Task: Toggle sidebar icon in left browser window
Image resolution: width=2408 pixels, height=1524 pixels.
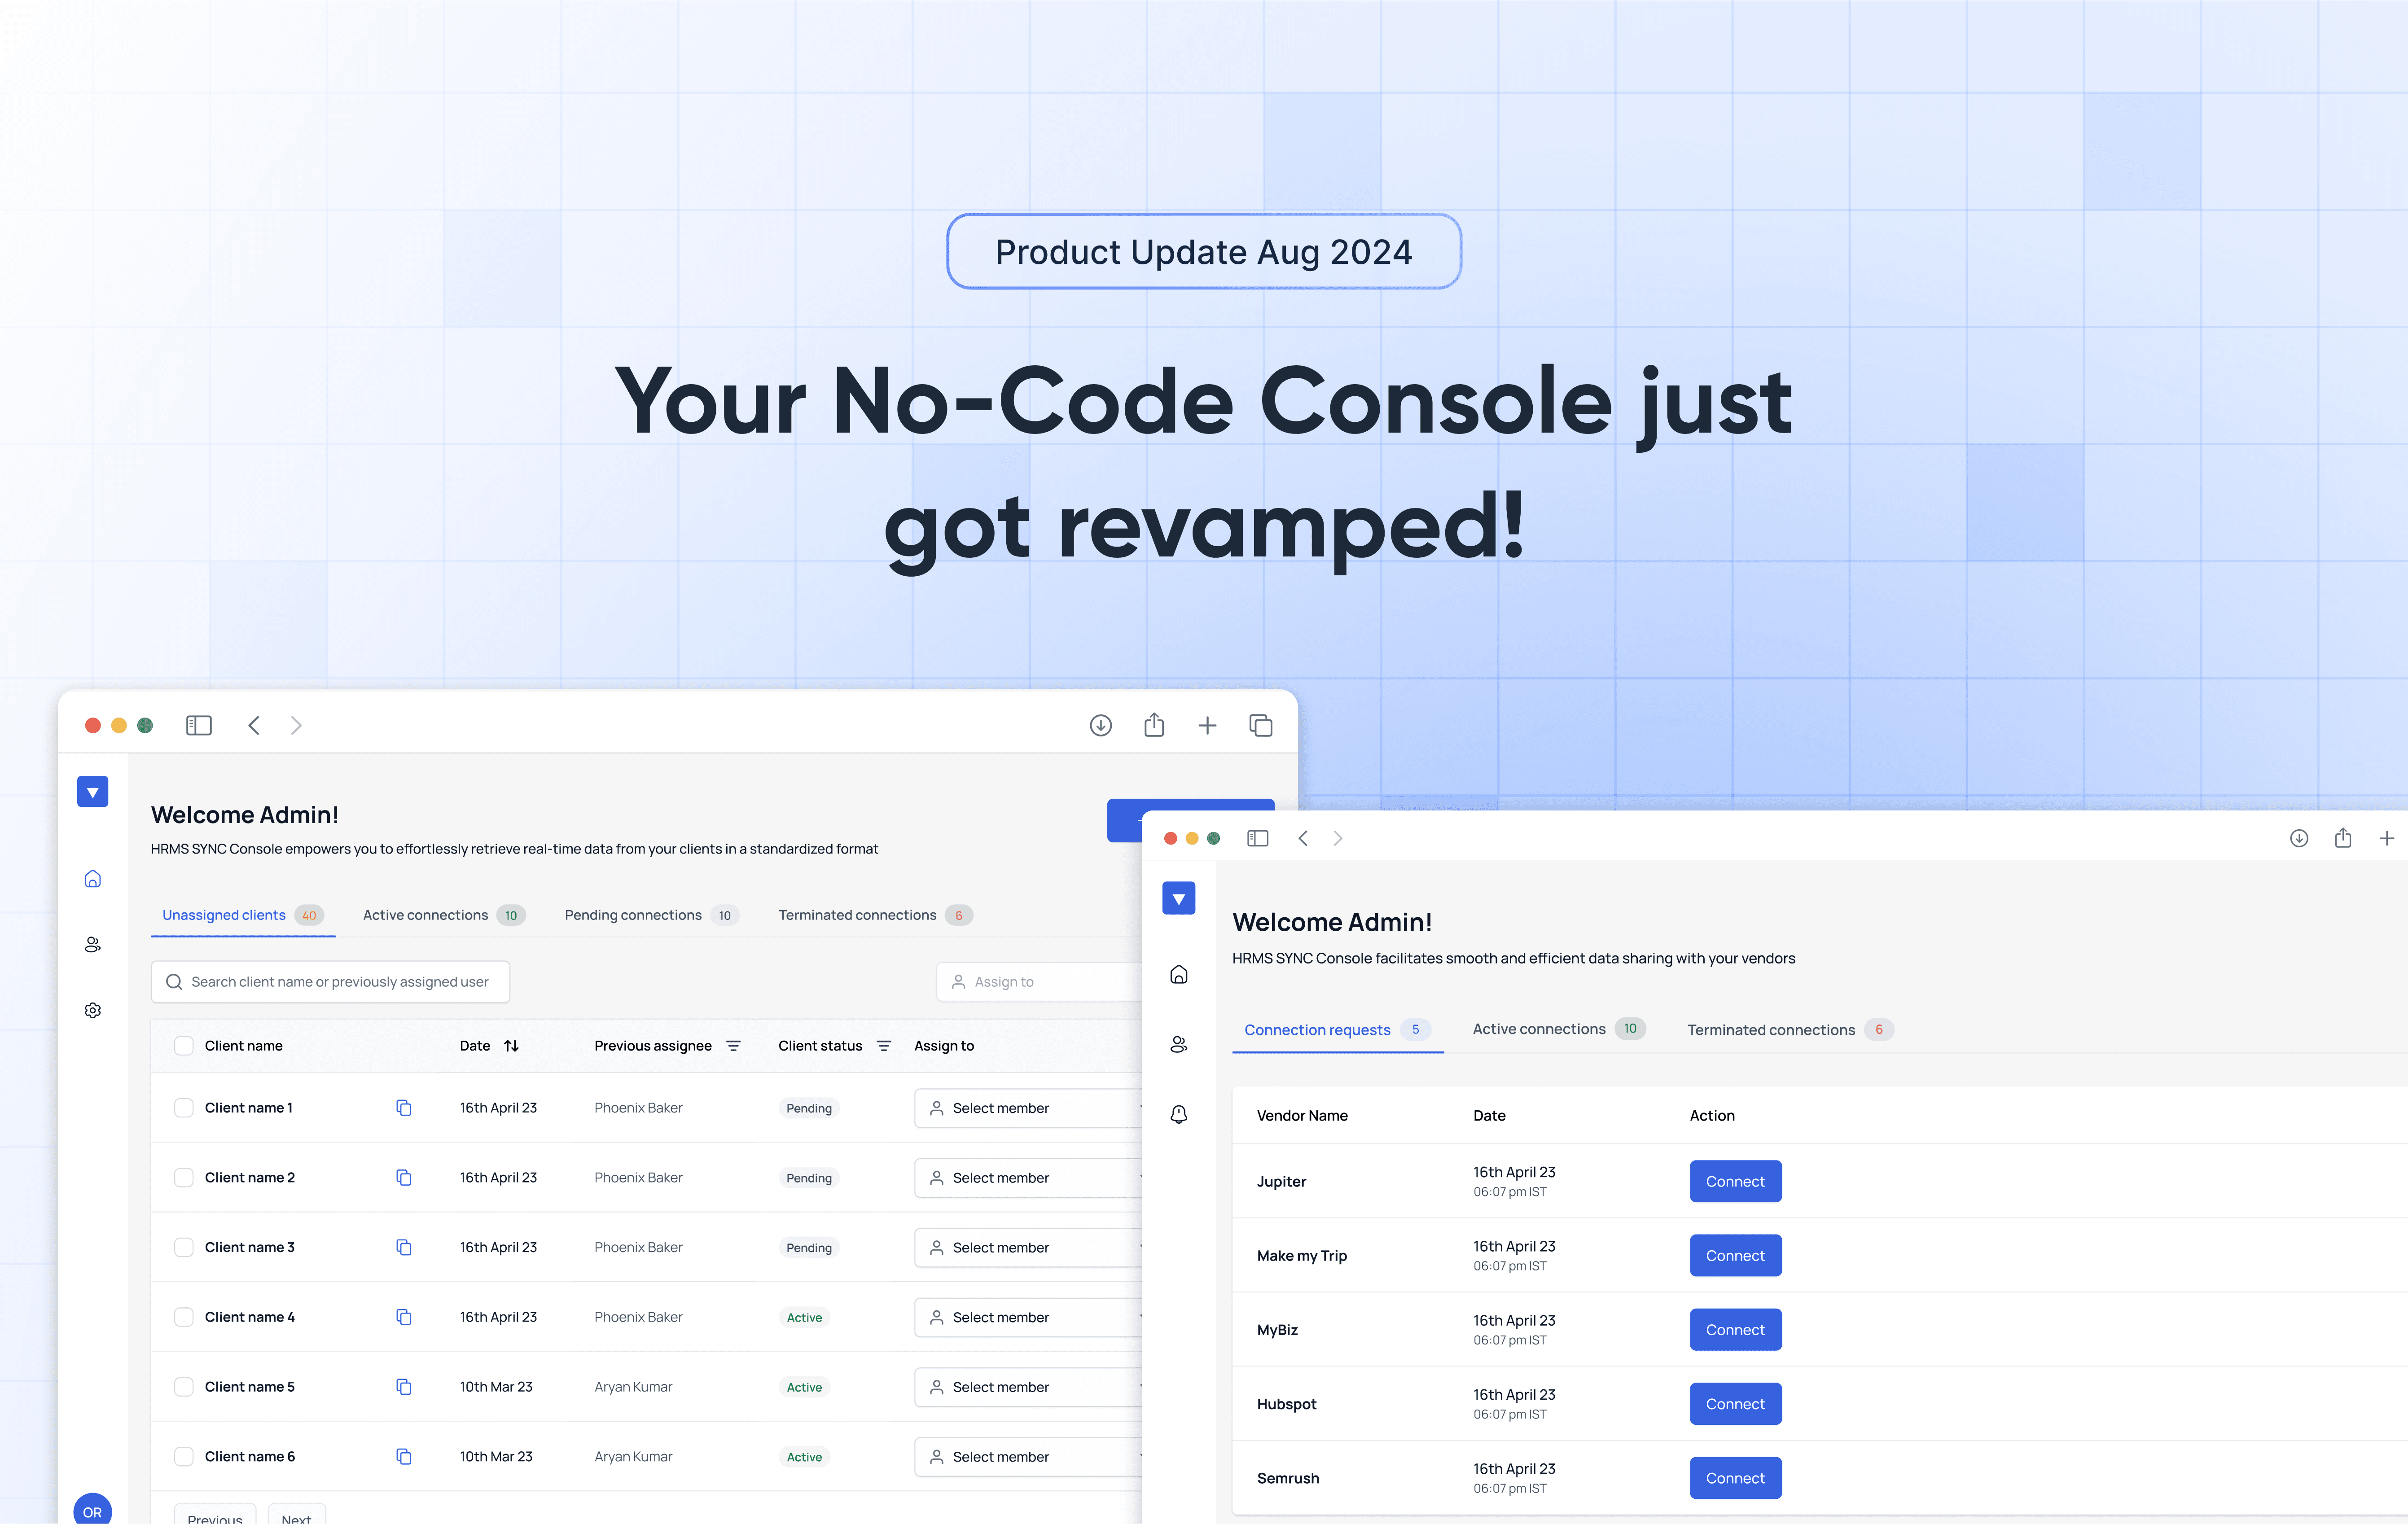Action: [199, 725]
